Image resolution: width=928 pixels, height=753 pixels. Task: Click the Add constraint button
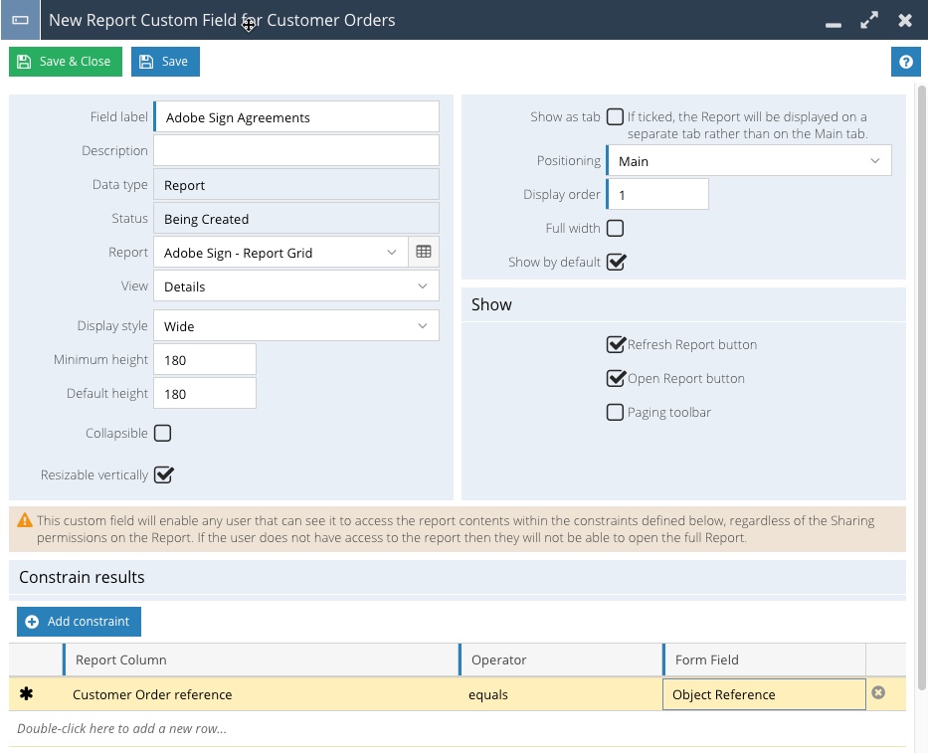tap(79, 622)
